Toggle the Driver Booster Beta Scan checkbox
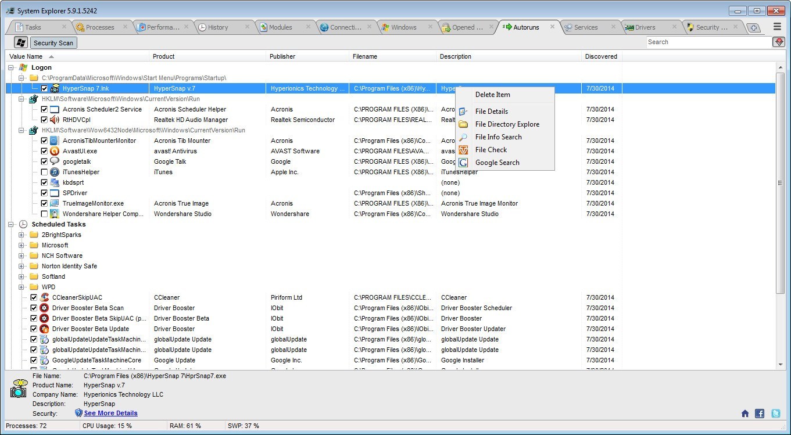This screenshot has width=791, height=435. click(34, 308)
